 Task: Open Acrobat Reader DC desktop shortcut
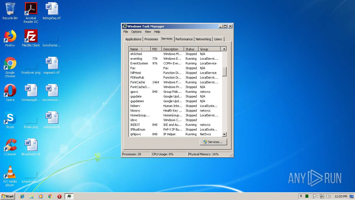coord(31,13)
